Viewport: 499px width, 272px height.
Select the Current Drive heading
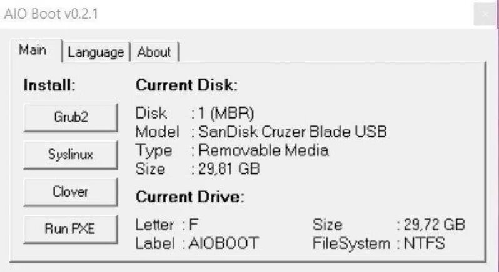(189, 197)
